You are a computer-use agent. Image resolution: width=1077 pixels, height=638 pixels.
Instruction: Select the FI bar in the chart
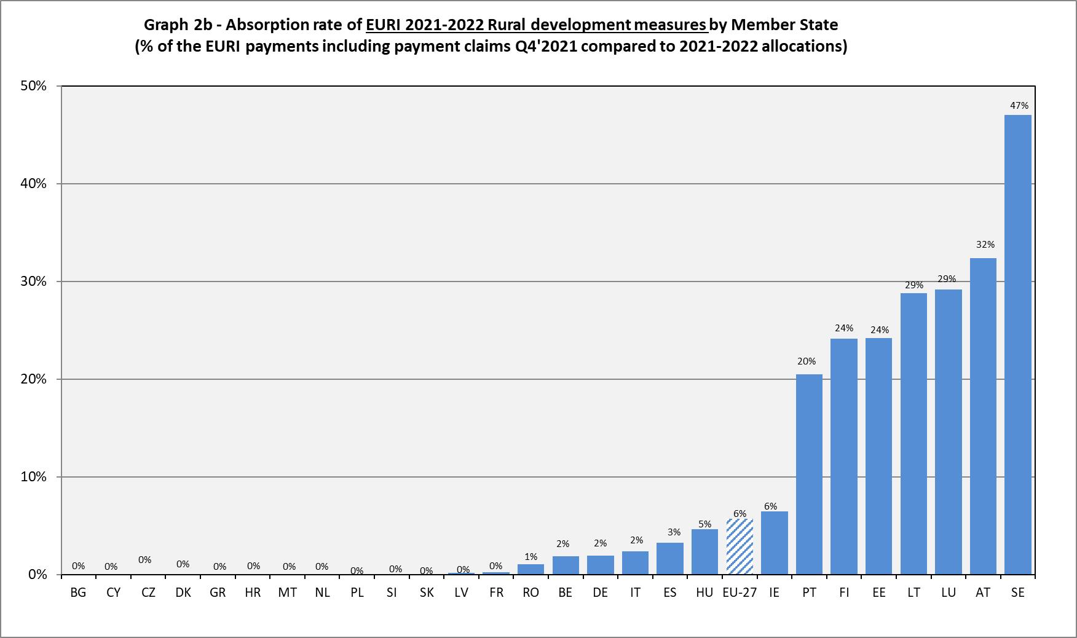pyautogui.click(x=843, y=456)
